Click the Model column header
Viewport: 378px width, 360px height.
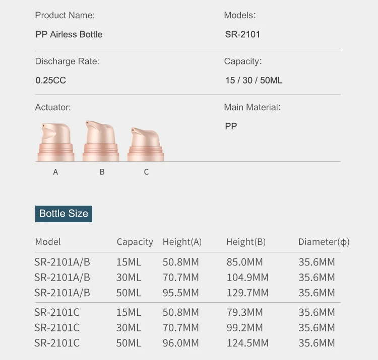(48, 242)
